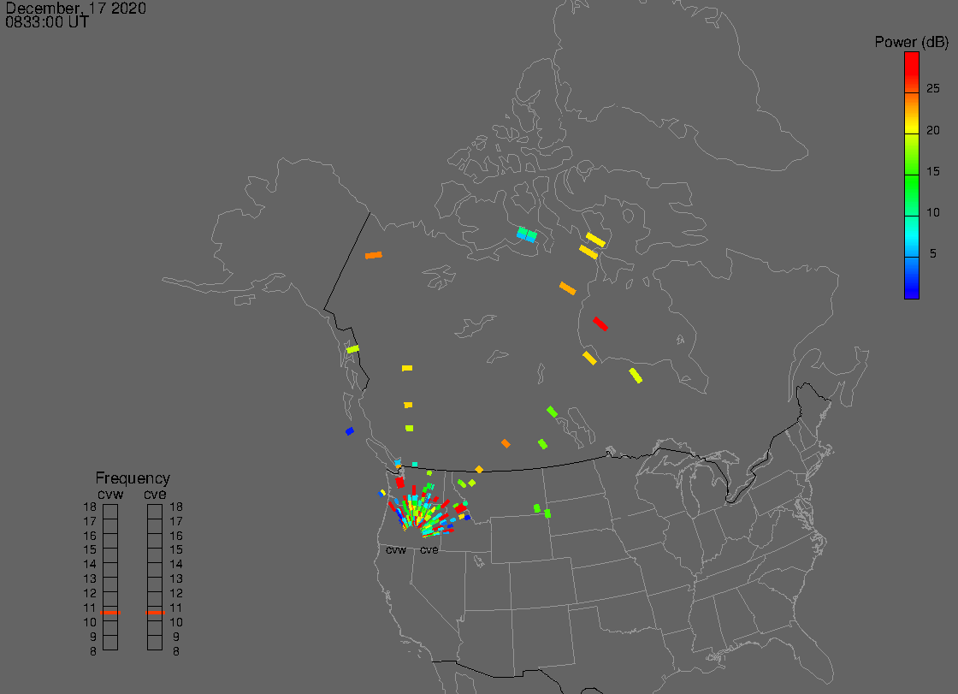Click the 15 tick label on power scale

(x=933, y=171)
